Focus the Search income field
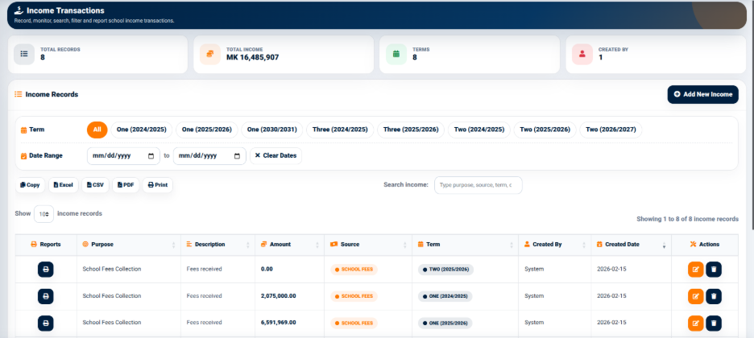Screen dimensions: 754x338 pyautogui.click(x=478, y=185)
